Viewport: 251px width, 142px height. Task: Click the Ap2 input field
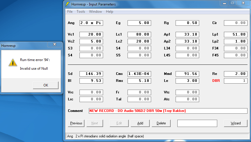point(187,41)
